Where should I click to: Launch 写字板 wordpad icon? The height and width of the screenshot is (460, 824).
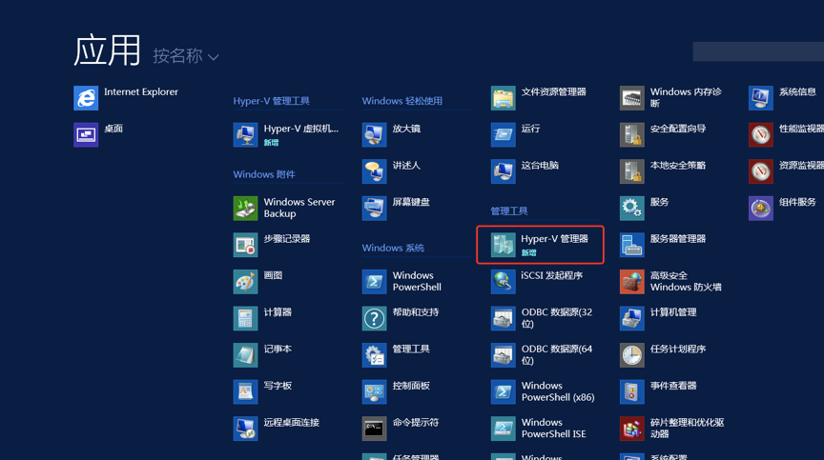tap(245, 391)
